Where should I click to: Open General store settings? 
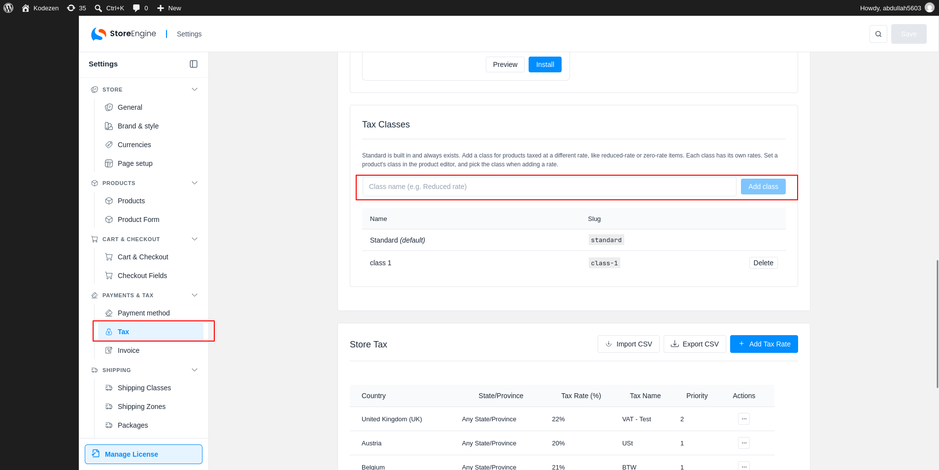coord(151,107)
